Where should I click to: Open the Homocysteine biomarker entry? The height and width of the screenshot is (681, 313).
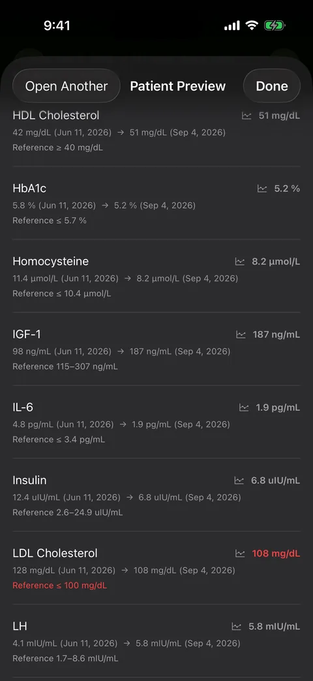click(156, 276)
